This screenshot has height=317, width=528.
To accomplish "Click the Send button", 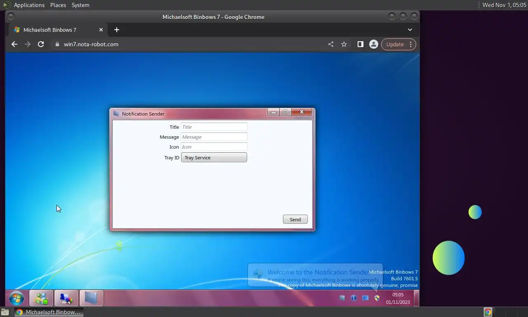I will coord(295,220).
